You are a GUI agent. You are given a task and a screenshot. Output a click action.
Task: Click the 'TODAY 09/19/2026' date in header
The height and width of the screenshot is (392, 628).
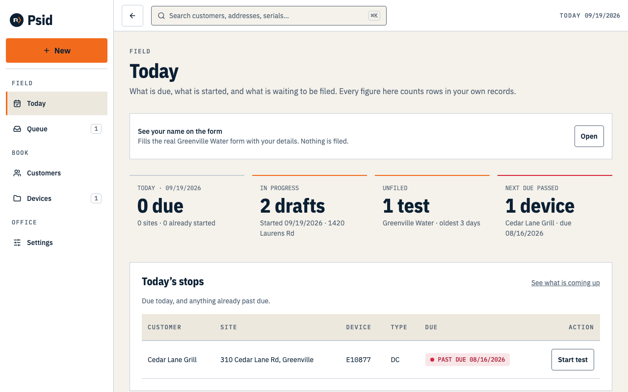590,16
